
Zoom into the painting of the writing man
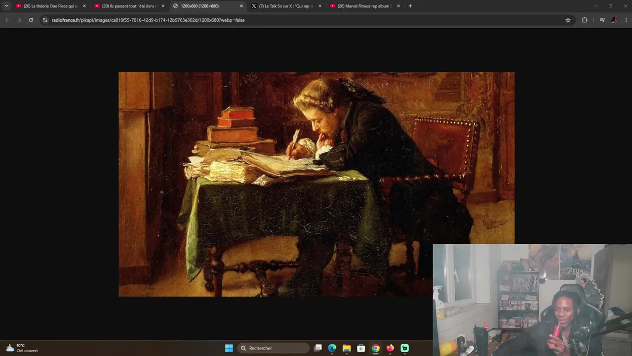(x=316, y=184)
